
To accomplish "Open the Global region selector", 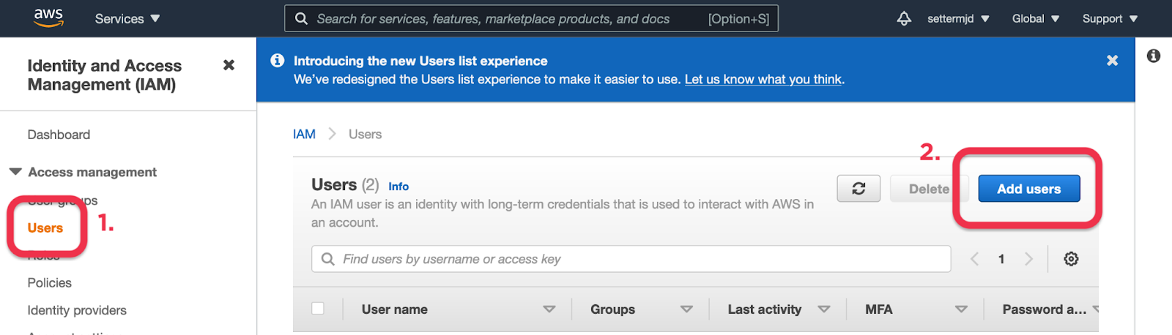I will click(1036, 19).
